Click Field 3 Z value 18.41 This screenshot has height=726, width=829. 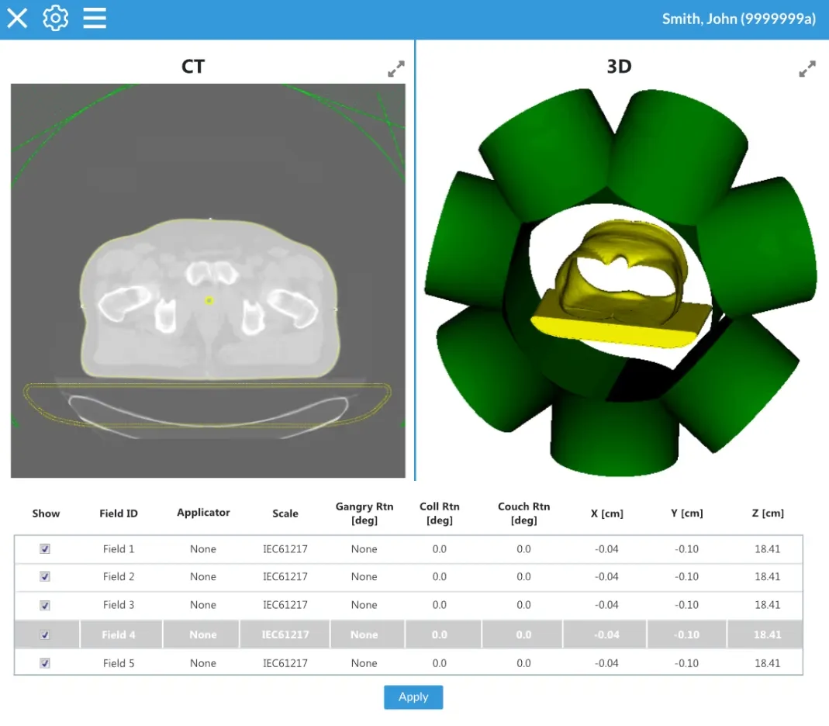(x=767, y=604)
